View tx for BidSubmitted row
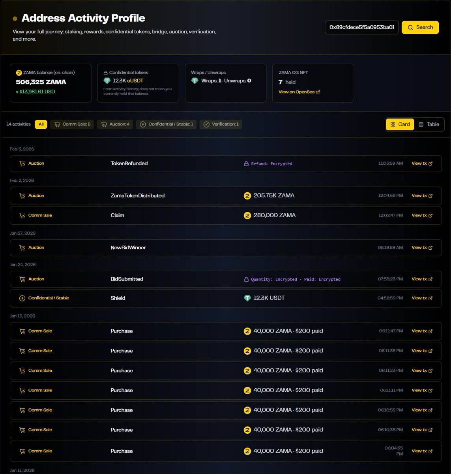Viewport: 451px width, 474px height. coord(422,279)
